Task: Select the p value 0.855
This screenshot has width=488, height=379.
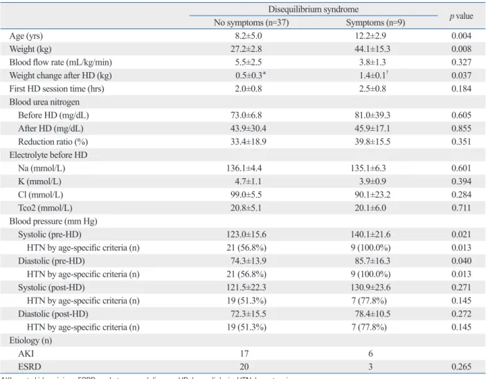Action: tap(461, 128)
